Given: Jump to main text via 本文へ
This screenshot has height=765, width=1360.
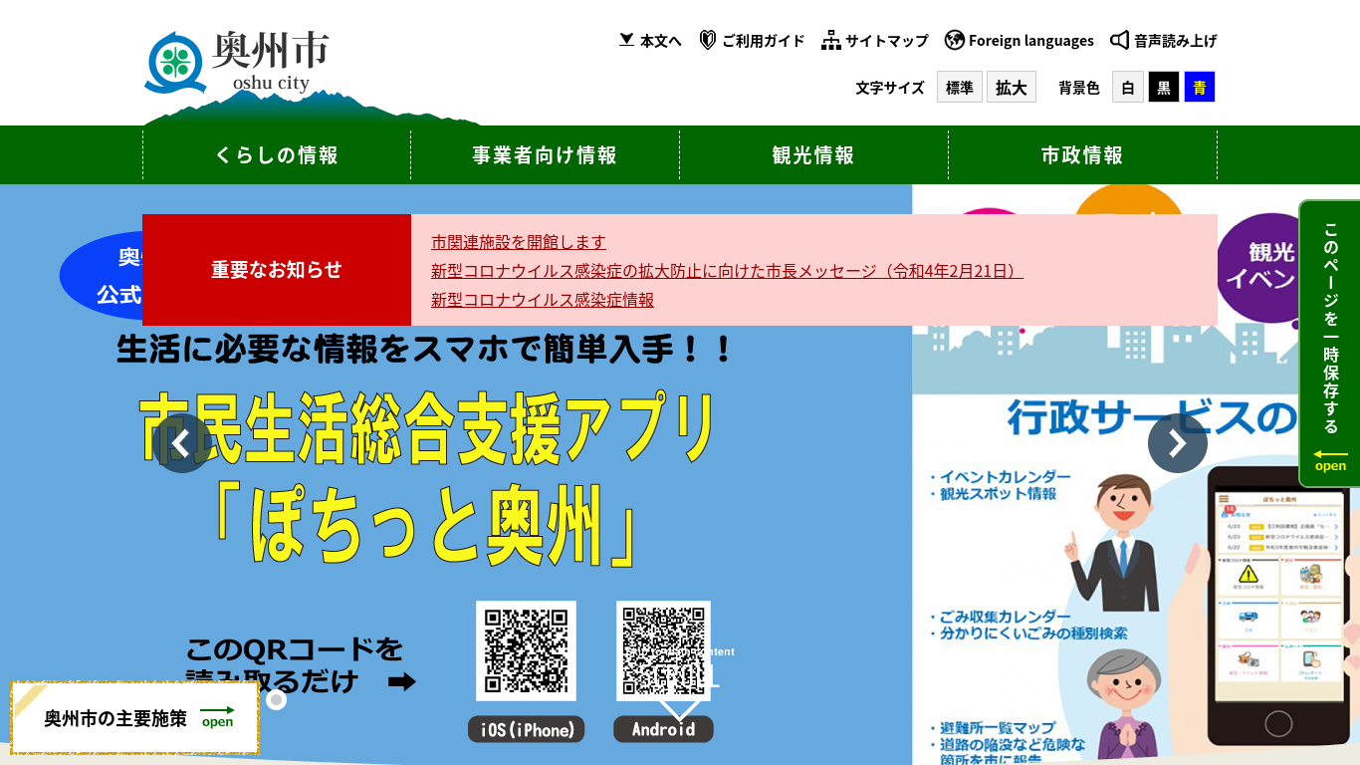Looking at the screenshot, I should tap(650, 41).
